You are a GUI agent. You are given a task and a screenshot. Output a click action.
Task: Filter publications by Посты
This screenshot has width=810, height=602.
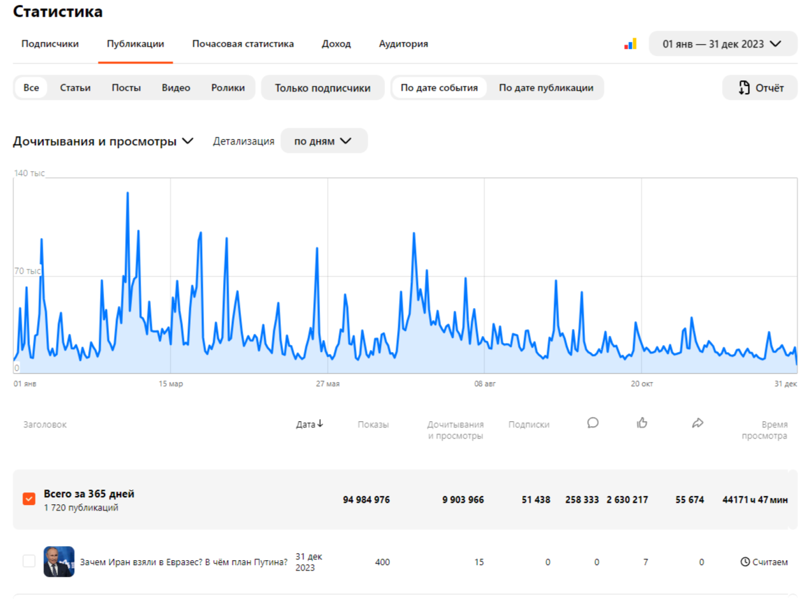[x=126, y=88]
